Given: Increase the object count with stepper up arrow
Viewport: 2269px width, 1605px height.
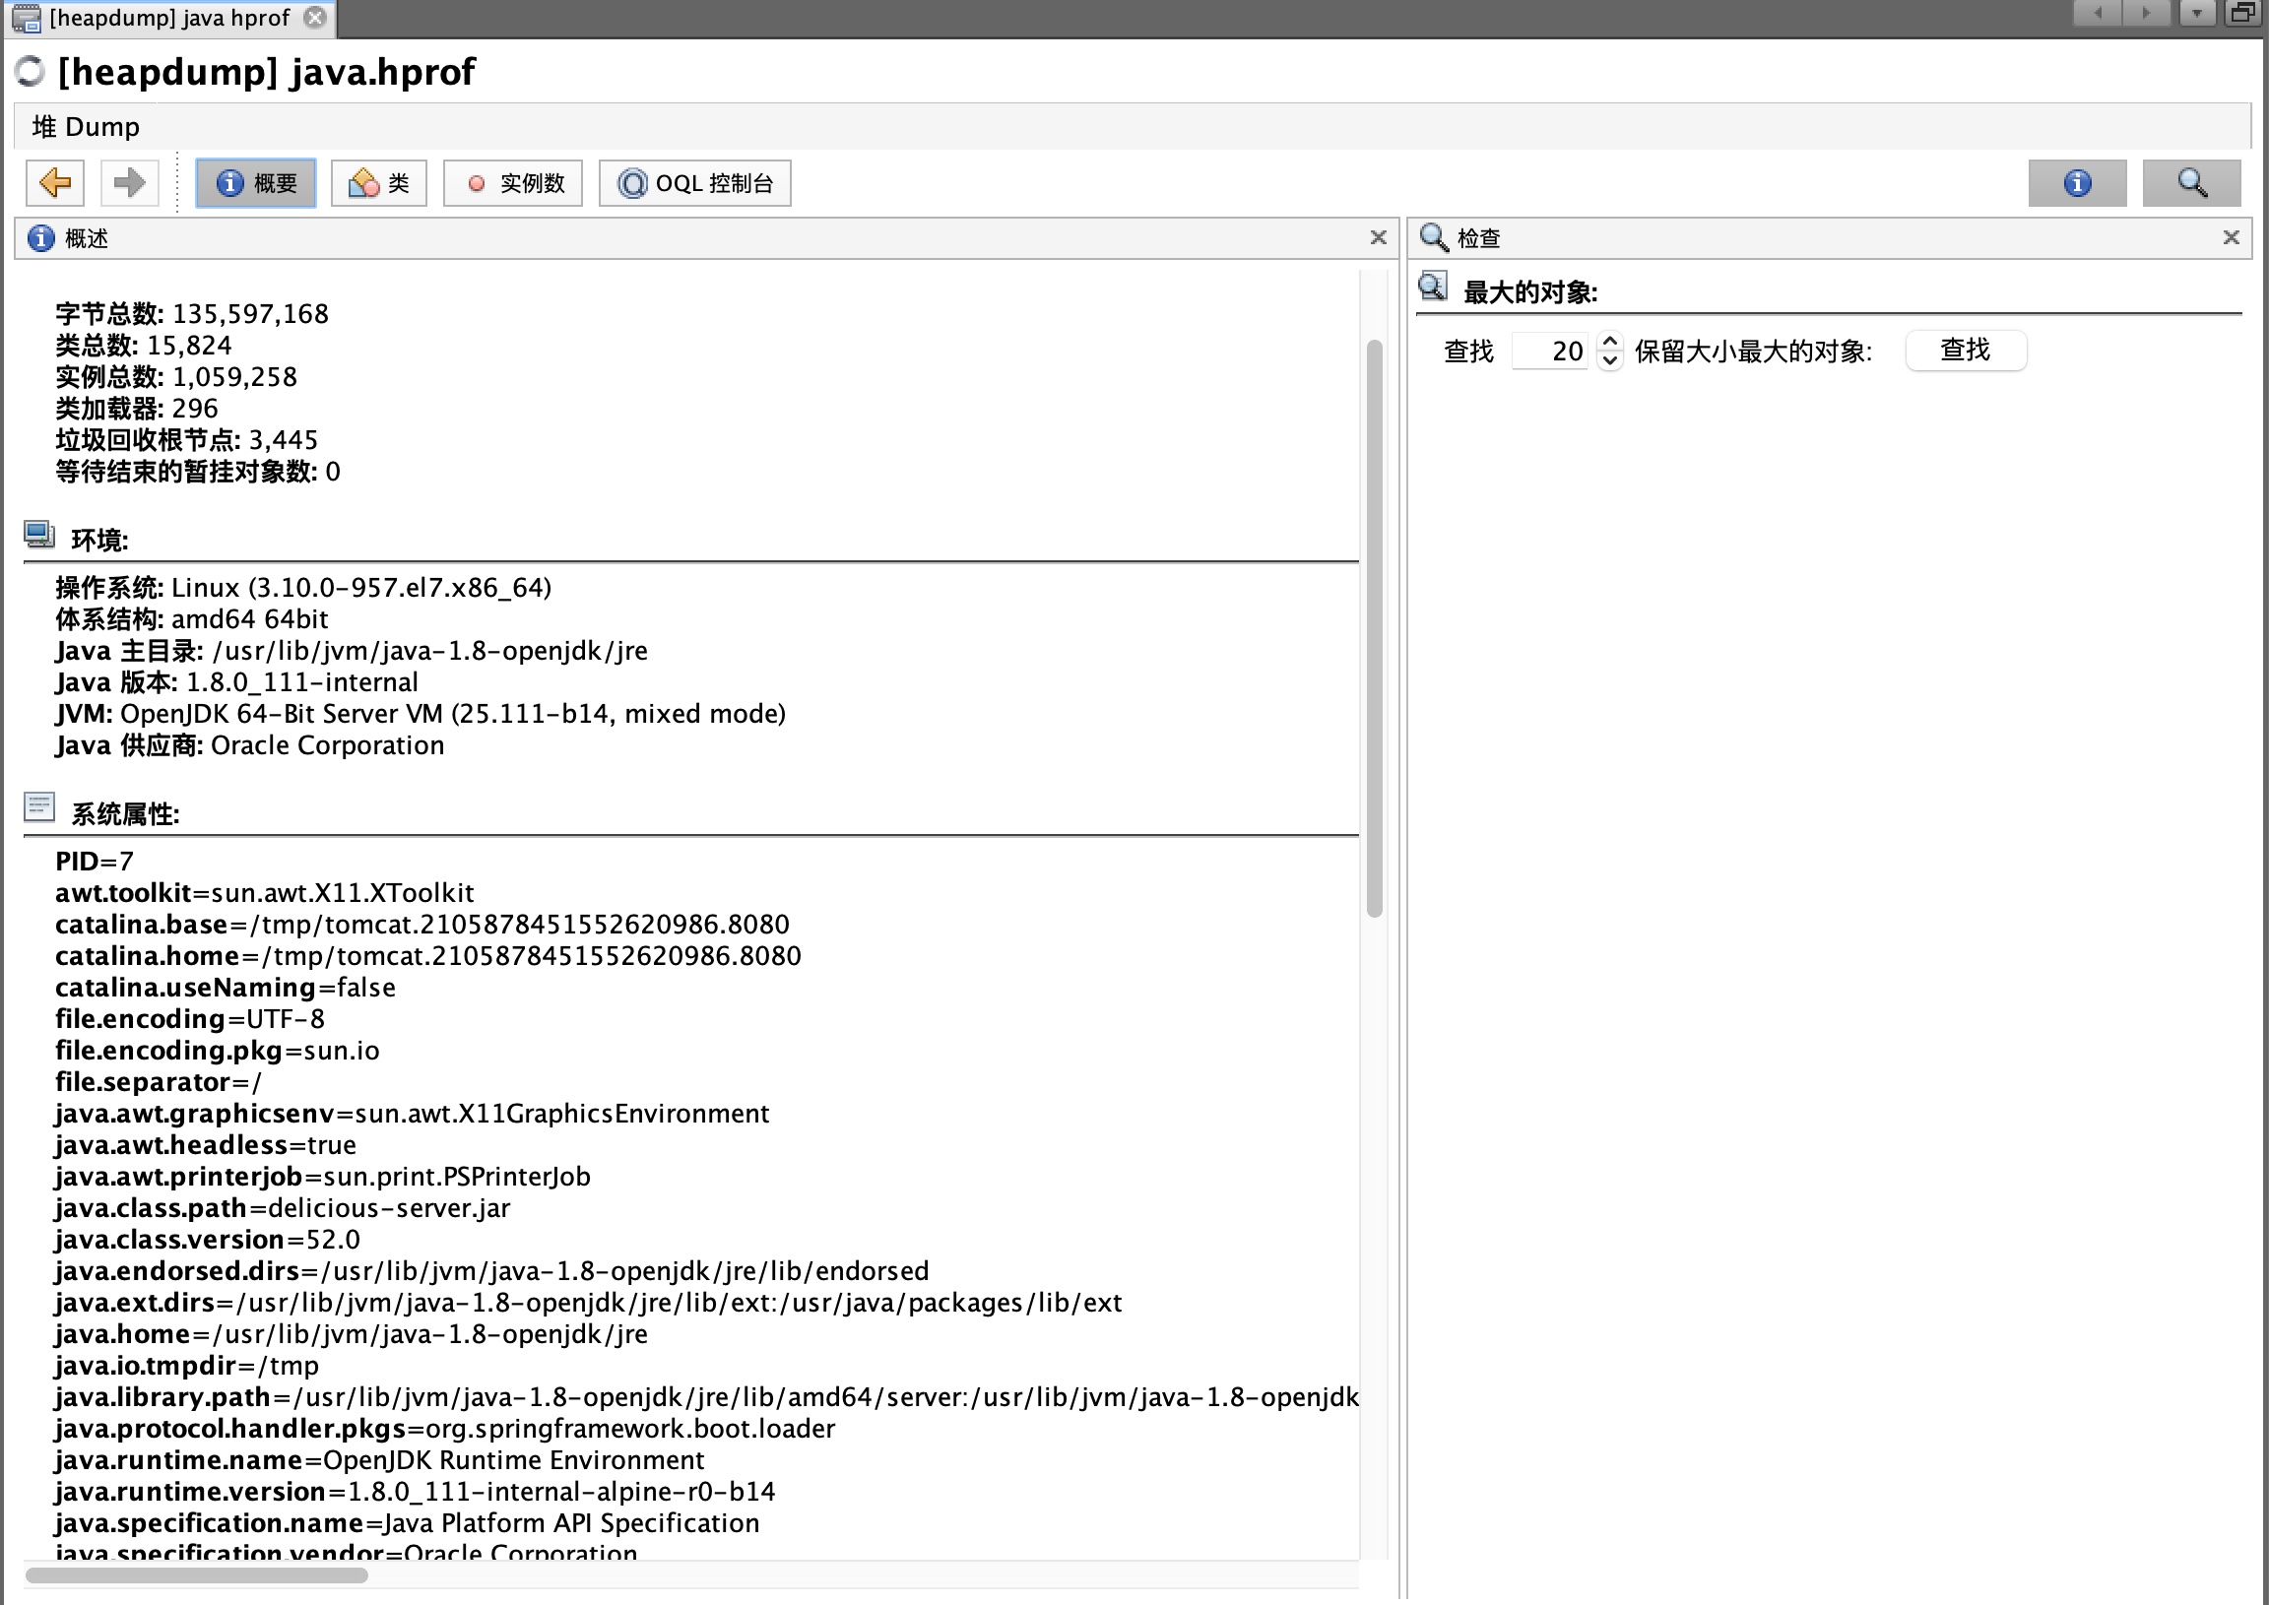Looking at the screenshot, I should point(1610,341).
